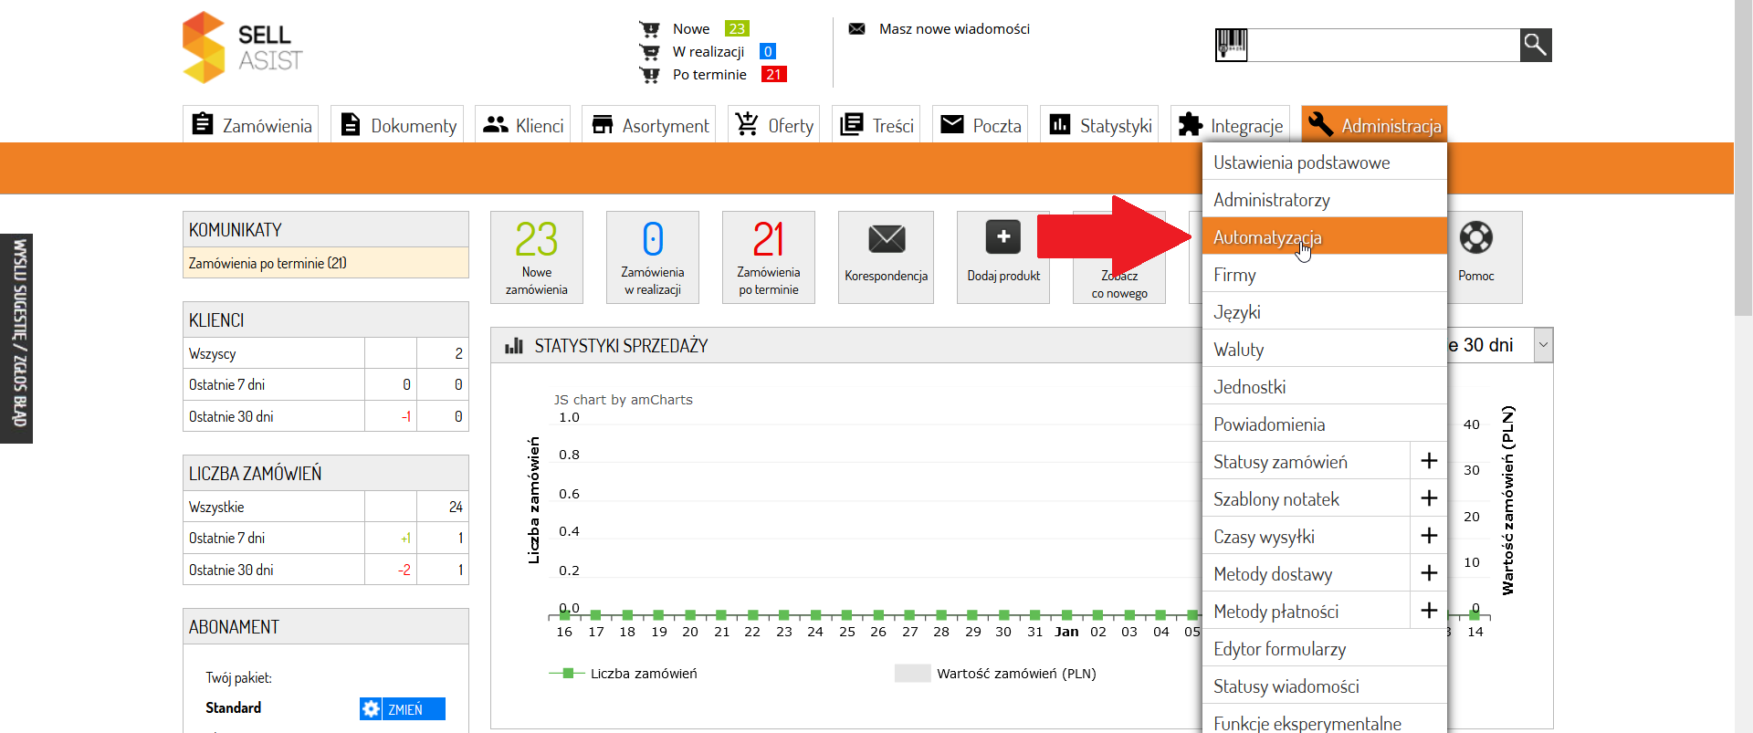Select Powiadomienia menu item
Screen dimensions: 1753x733
point(1325,424)
